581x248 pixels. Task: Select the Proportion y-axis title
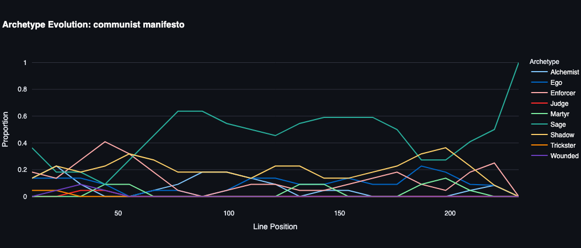[6, 130]
